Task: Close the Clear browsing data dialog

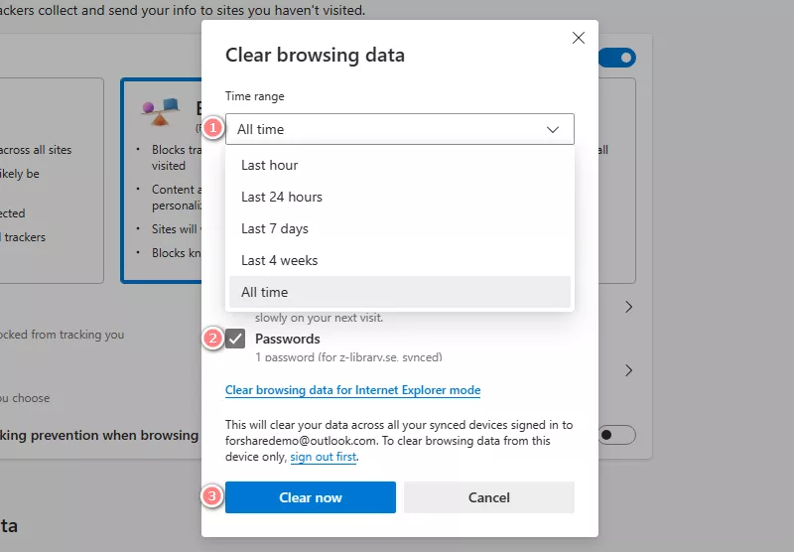Action: 579,38
